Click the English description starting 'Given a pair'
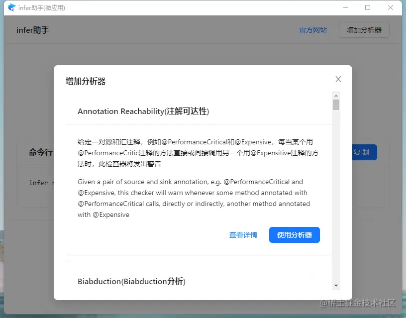 point(194,198)
